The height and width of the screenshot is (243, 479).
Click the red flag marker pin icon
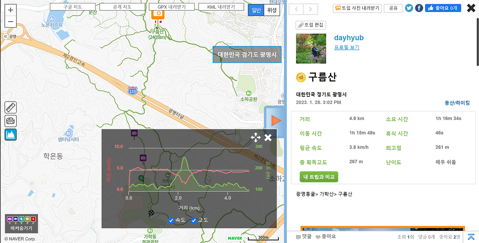[33, 219]
